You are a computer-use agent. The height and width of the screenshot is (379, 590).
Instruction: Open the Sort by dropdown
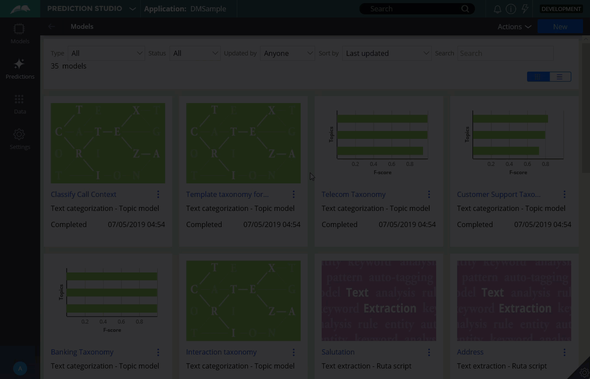click(x=386, y=53)
